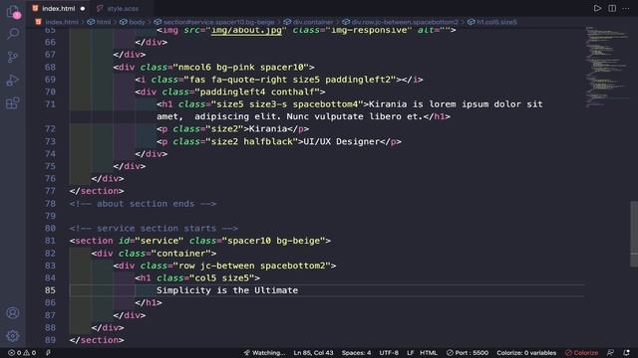638x358 pixels.
Task: Change the file encoding via UTF-8
Action: (389, 353)
